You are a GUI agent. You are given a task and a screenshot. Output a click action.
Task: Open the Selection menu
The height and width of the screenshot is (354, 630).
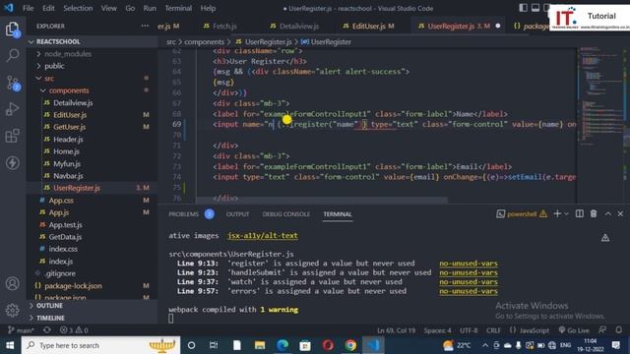coord(78,8)
